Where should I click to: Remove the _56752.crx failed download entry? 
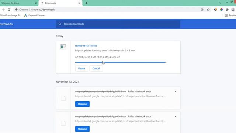point(176,92)
